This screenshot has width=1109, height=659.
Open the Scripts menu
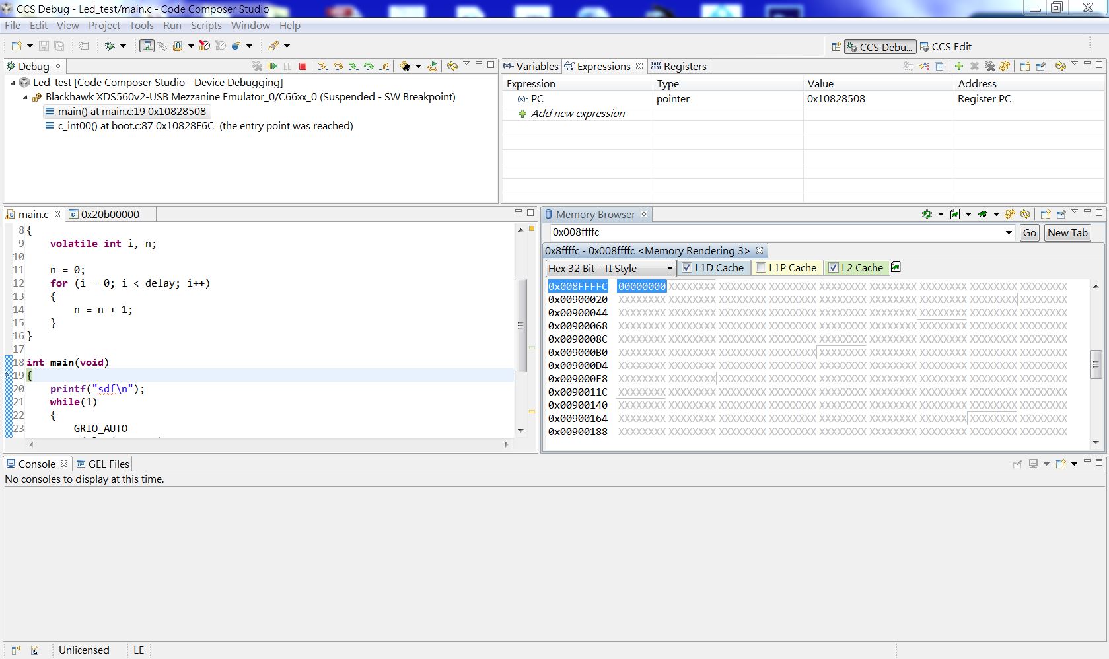tap(206, 26)
